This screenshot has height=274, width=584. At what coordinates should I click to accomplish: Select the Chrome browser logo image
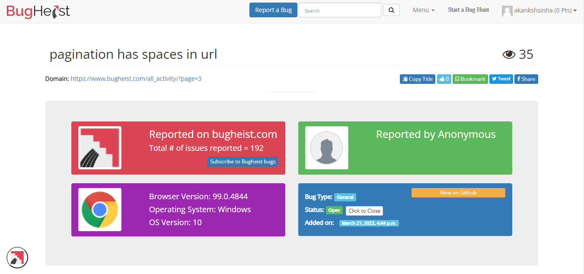coord(99,210)
